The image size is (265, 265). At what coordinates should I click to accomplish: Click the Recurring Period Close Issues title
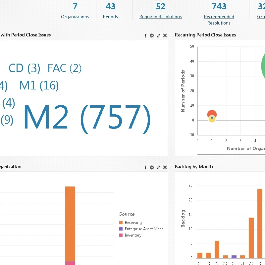point(205,35)
